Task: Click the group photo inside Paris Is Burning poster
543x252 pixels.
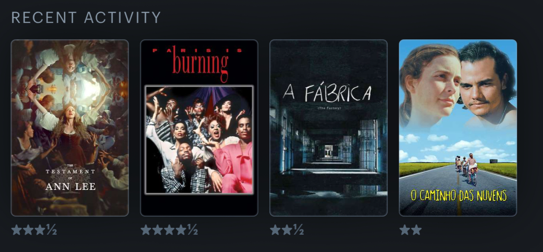Action: click(199, 140)
